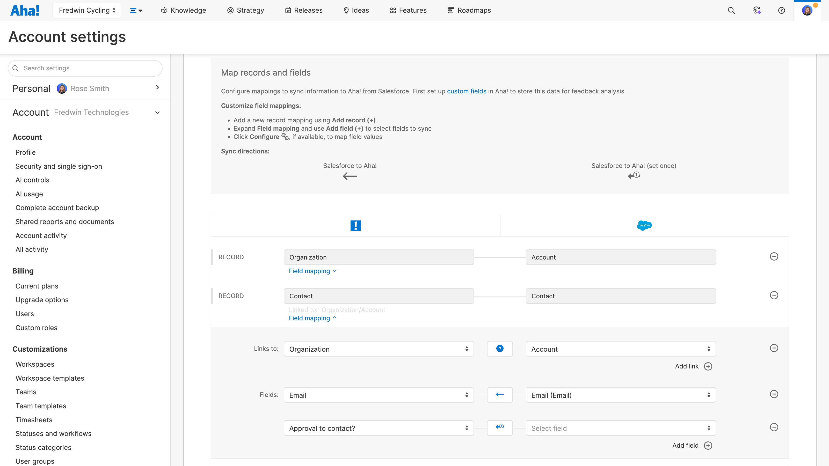829x466 pixels.
Task: Open the Releases menu
Action: tap(303, 10)
